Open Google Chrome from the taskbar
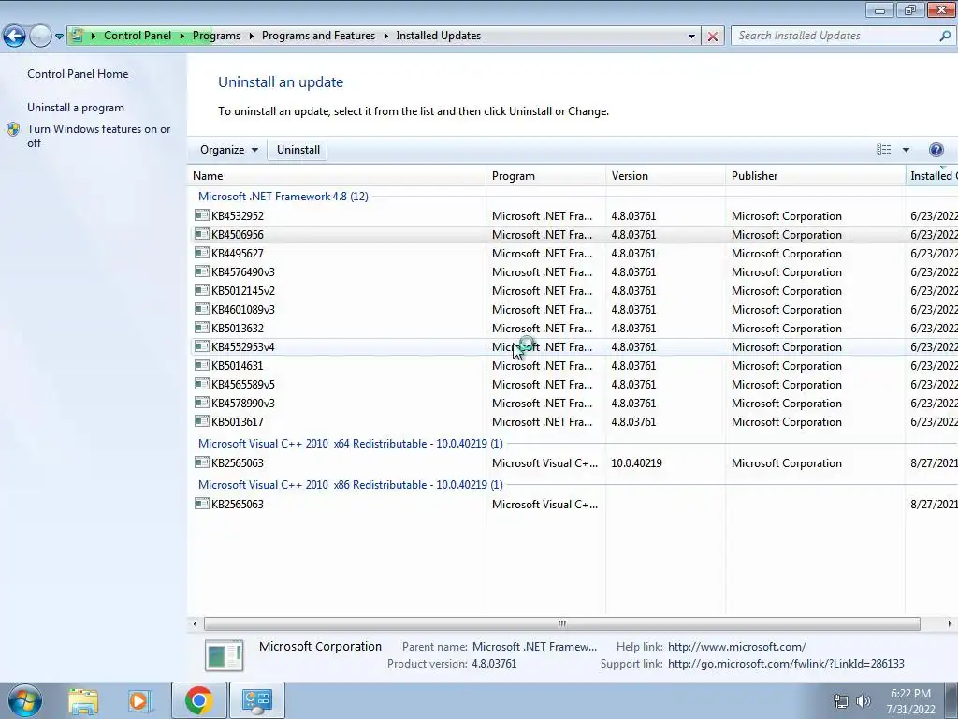Screen dimensions: 958x719 coord(199,700)
